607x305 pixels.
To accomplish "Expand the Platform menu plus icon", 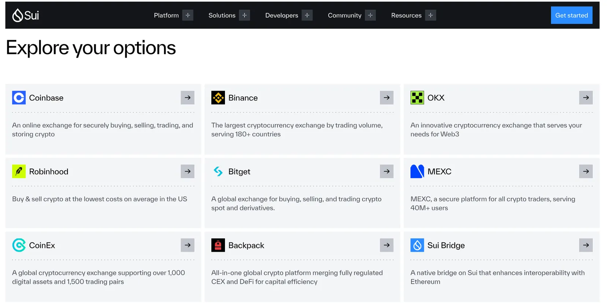I will (x=188, y=15).
